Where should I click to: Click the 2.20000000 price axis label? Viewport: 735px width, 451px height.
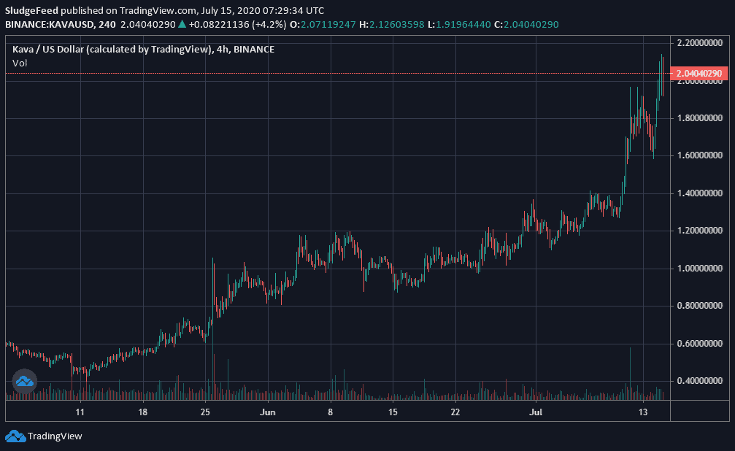click(x=700, y=42)
